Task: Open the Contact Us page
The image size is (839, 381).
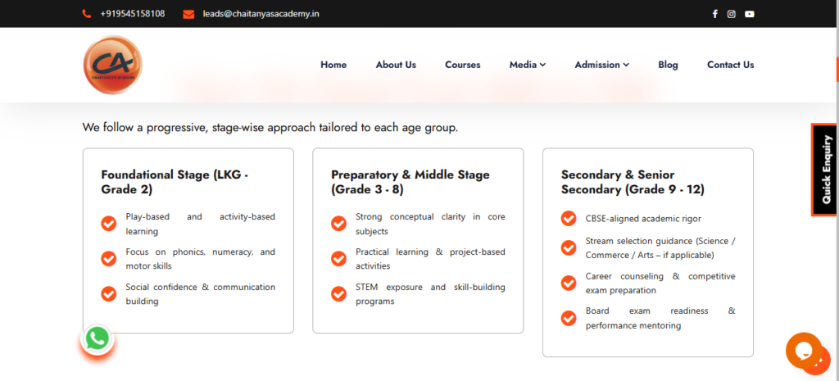Action: coord(730,65)
